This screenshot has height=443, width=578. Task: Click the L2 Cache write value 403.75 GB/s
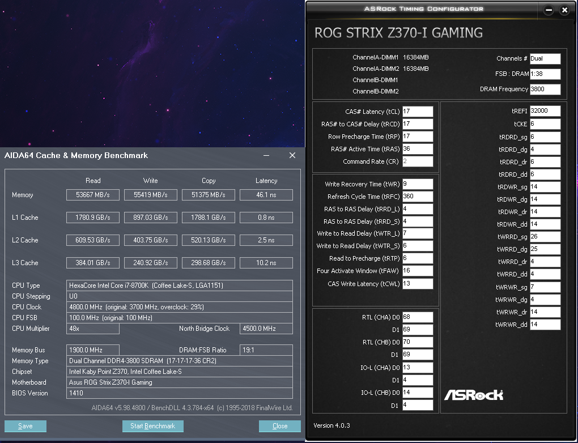point(150,240)
